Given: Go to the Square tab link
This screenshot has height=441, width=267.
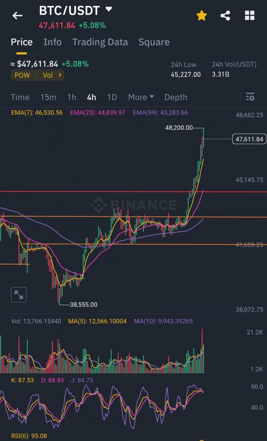Looking at the screenshot, I should pos(154,42).
